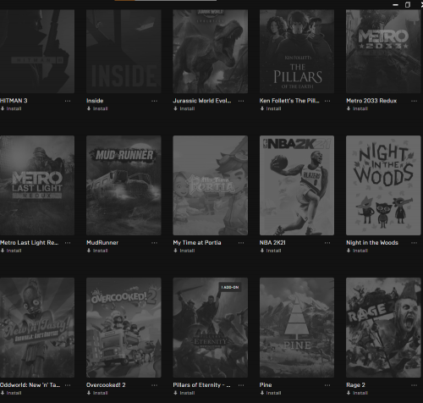The height and width of the screenshot is (403, 423).
Task: Click the Overcooked! 2 title text
Action: pos(106,385)
